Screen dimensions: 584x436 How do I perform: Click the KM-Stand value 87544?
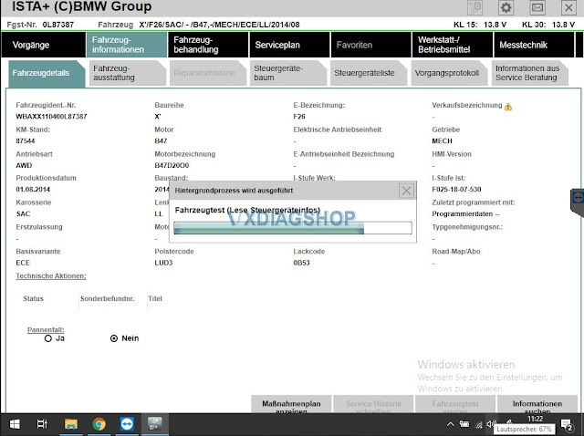tap(26, 141)
